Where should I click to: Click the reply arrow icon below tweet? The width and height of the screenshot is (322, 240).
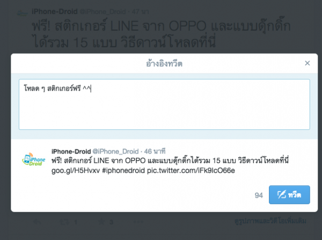coord(37,222)
